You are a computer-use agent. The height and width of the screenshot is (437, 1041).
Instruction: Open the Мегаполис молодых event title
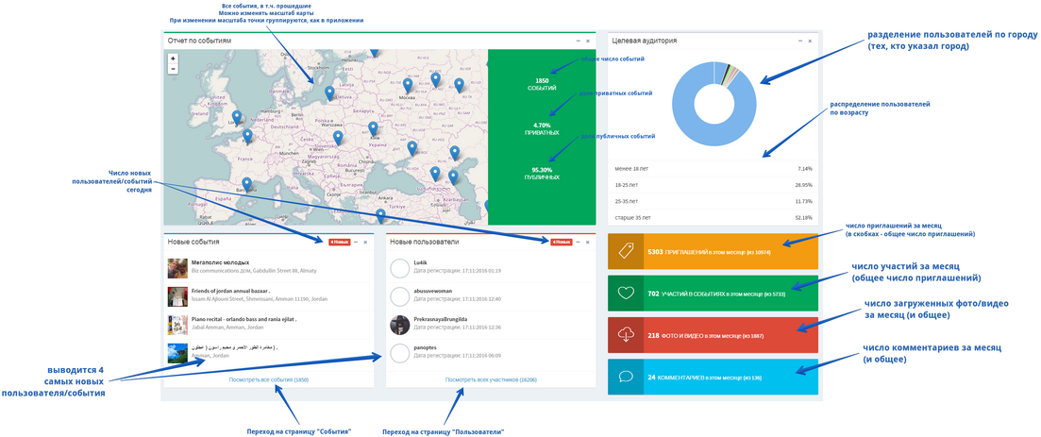click(x=221, y=263)
